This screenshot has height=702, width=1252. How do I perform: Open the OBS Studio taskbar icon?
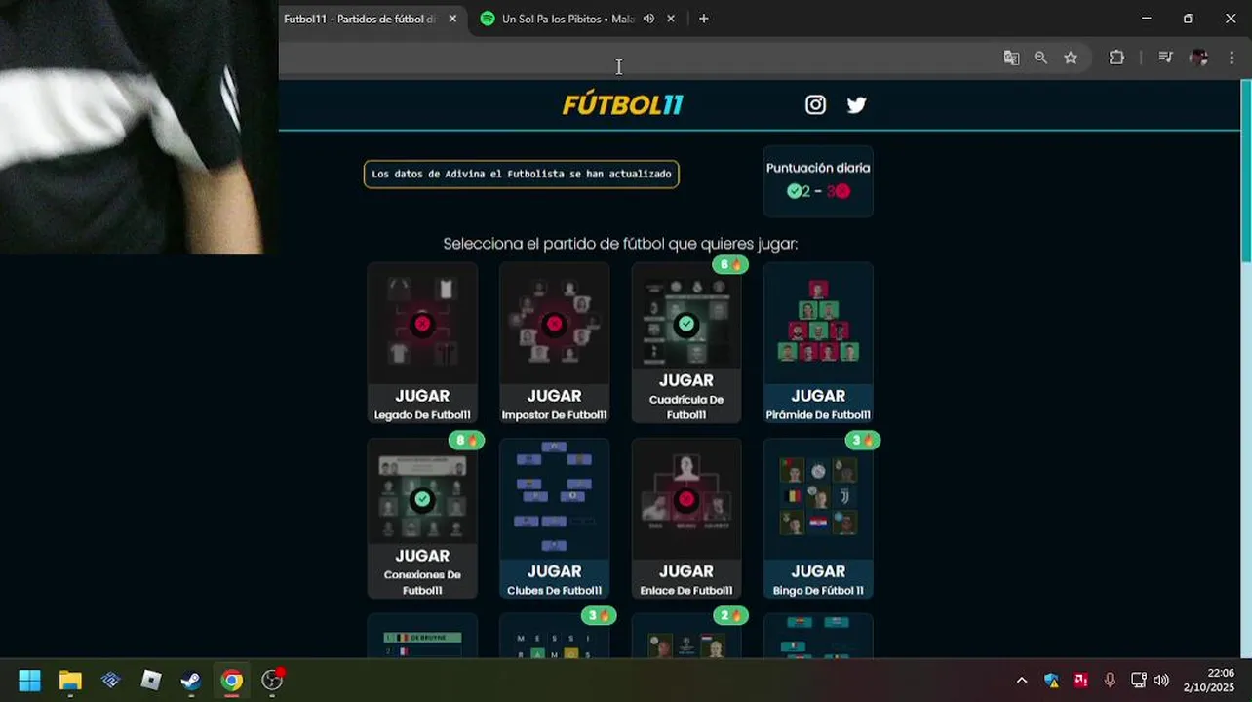point(272,680)
